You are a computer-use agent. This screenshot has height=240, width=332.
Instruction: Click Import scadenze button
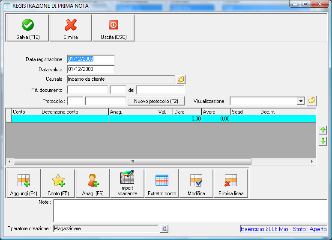click(127, 184)
